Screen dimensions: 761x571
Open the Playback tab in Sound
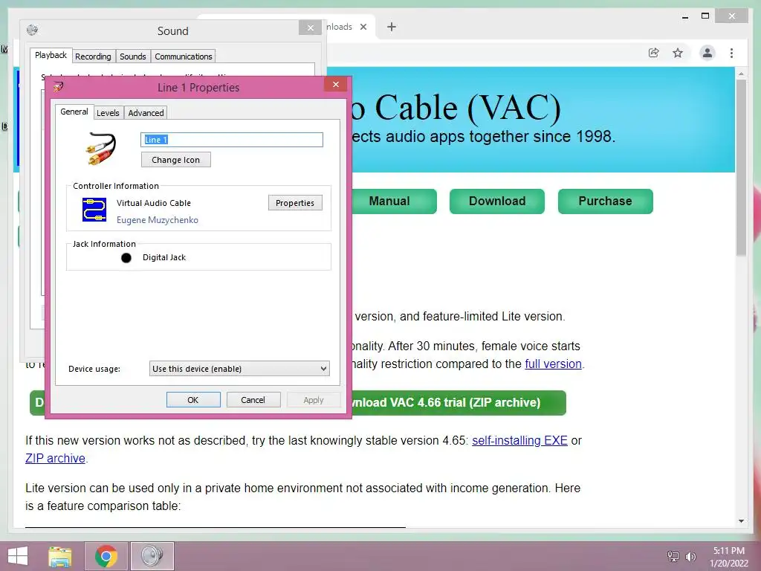(x=51, y=55)
